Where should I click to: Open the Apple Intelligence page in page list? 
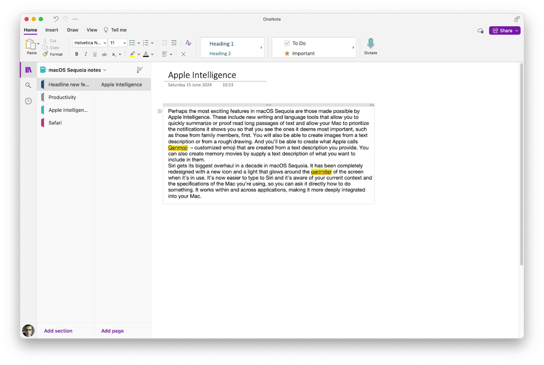(122, 84)
